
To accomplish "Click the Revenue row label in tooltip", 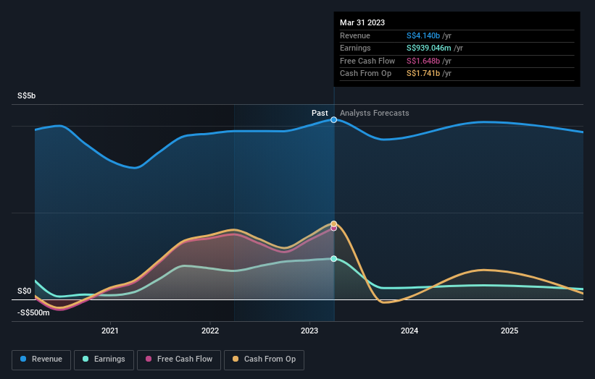I will pos(355,35).
